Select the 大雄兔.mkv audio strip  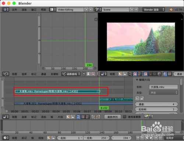tap(57, 91)
